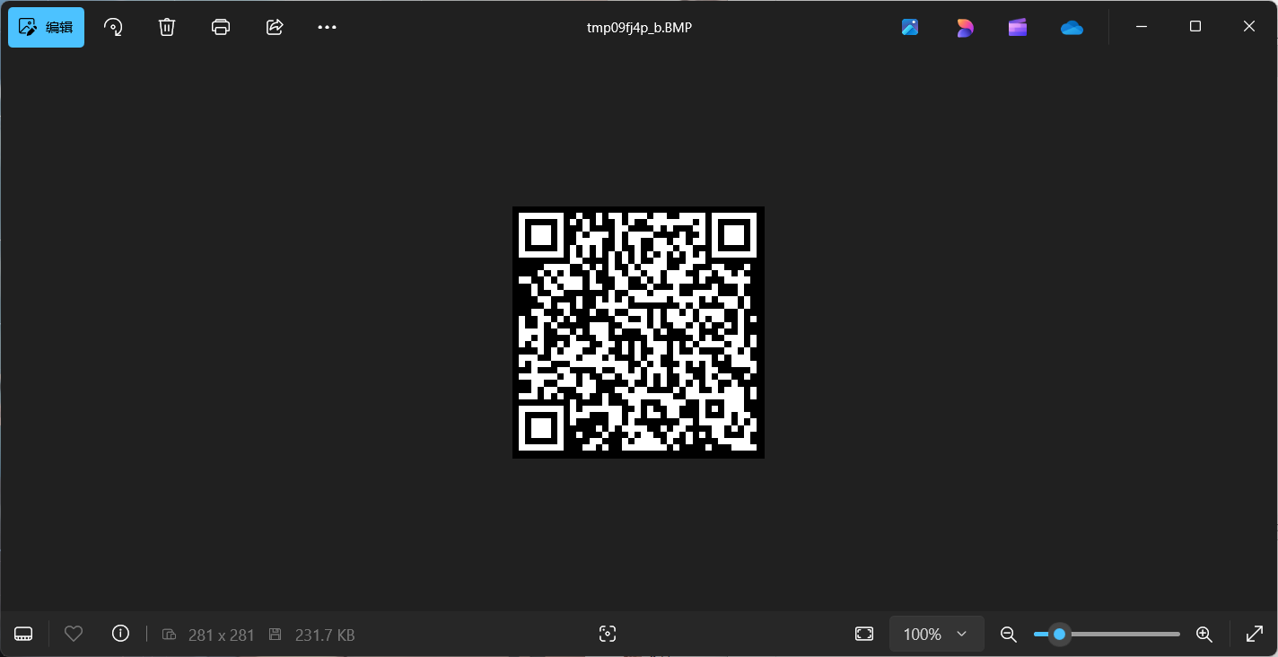Fit the image to window icon
Viewport: 1278px width, 657px height.
coord(864,634)
